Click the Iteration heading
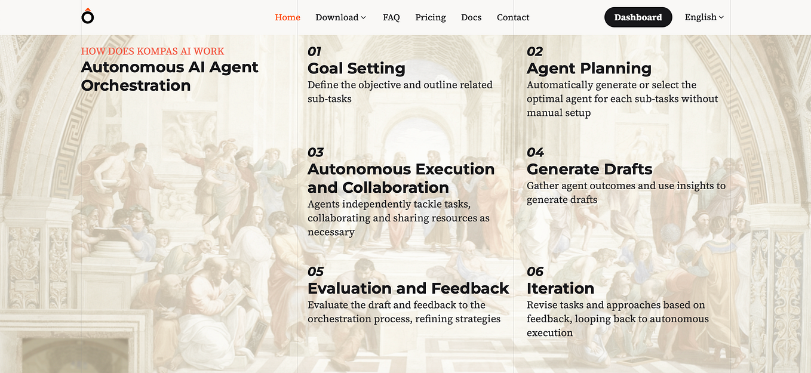Screen dimensions: 811x373 (560, 288)
